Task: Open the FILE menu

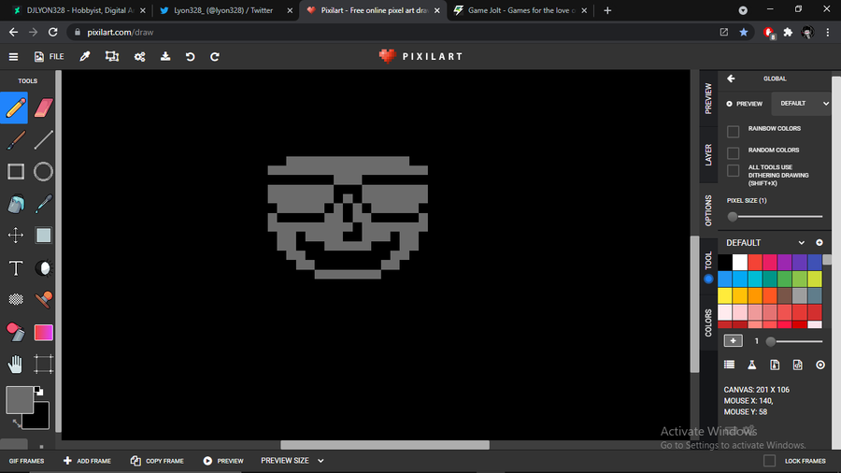Action: tap(49, 56)
